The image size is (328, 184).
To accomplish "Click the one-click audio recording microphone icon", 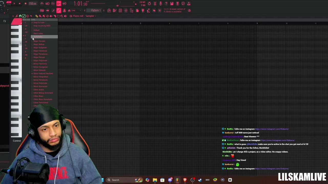I will pyautogui.click(x=160, y=4).
